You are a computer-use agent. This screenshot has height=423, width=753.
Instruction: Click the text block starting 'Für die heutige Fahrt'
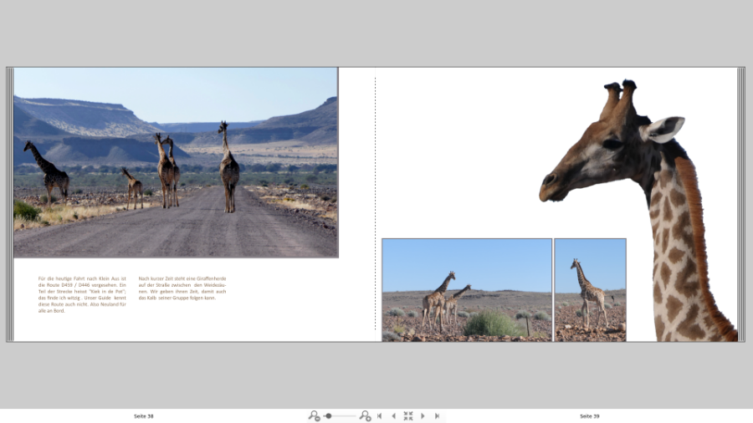coord(82,293)
